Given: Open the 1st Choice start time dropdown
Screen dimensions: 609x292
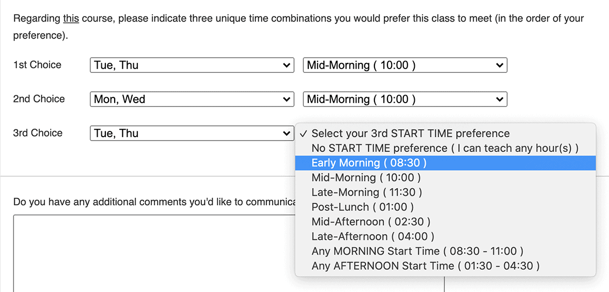Looking at the screenshot, I should (404, 65).
